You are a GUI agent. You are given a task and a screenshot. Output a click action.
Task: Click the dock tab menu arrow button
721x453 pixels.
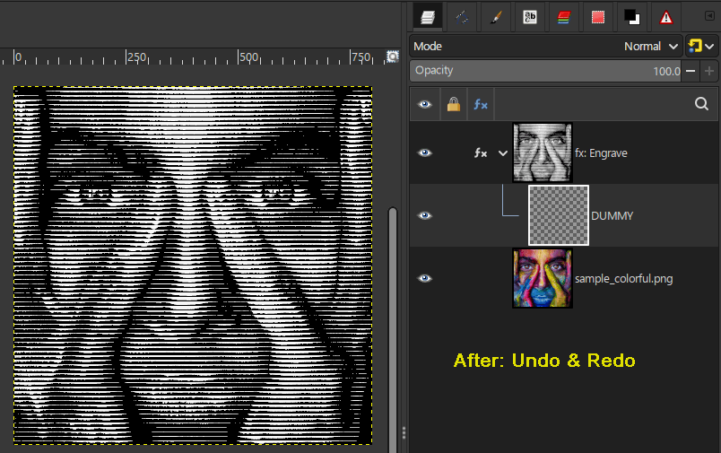709,15
